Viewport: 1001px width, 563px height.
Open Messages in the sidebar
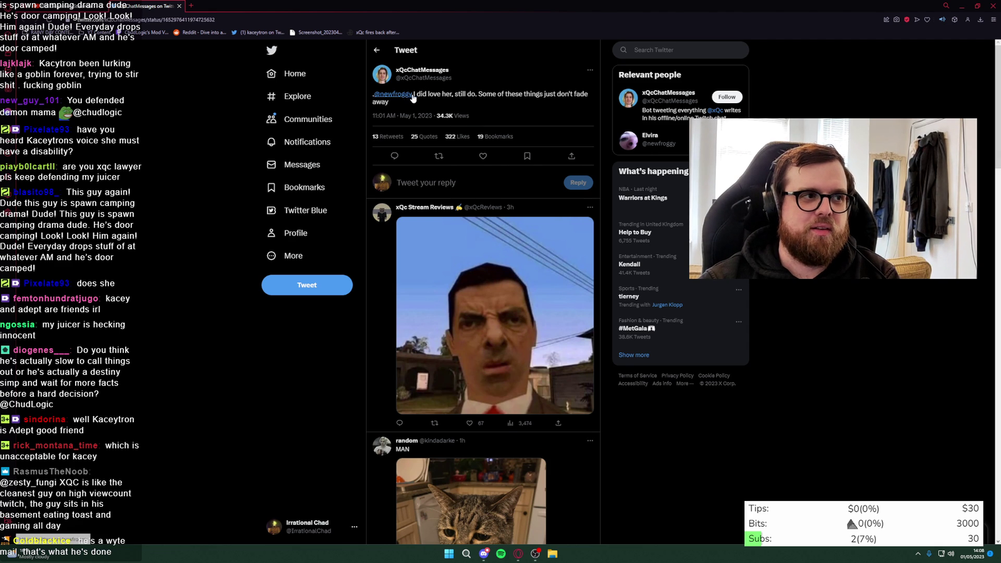point(293,165)
